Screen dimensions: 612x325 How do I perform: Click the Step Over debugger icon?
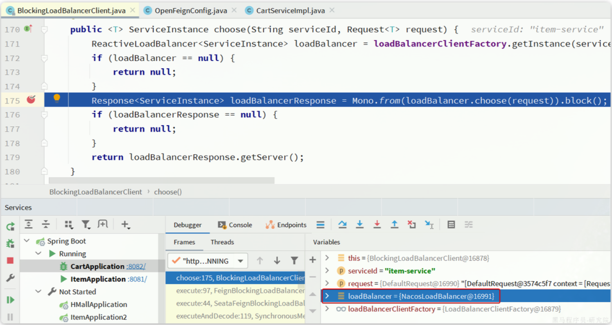(x=342, y=224)
